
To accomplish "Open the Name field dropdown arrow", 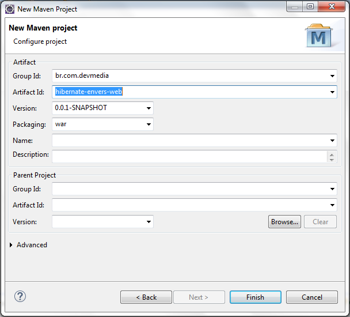I will pyautogui.click(x=332, y=141).
